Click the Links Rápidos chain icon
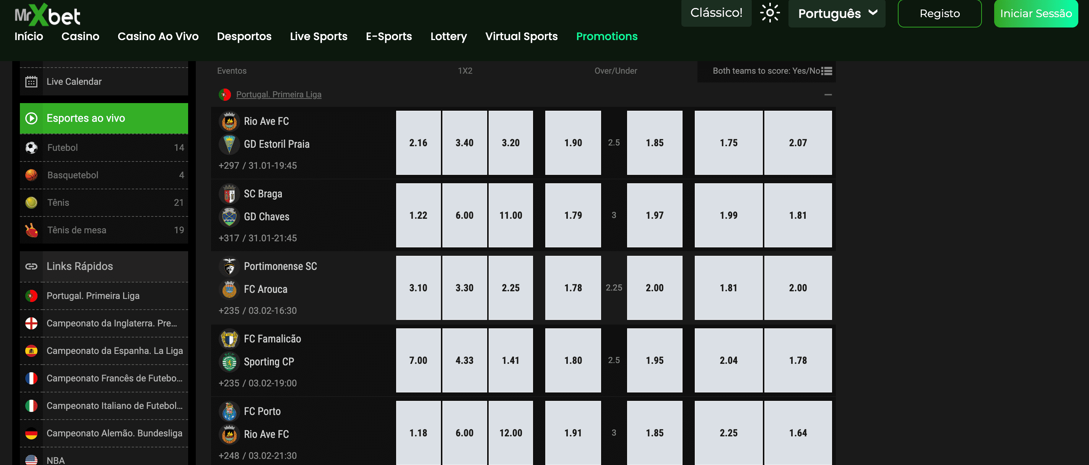This screenshot has height=465, width=1089. pos(31,266)
